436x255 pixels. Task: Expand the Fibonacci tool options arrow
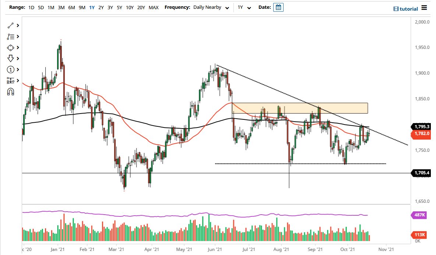(18, 37)
